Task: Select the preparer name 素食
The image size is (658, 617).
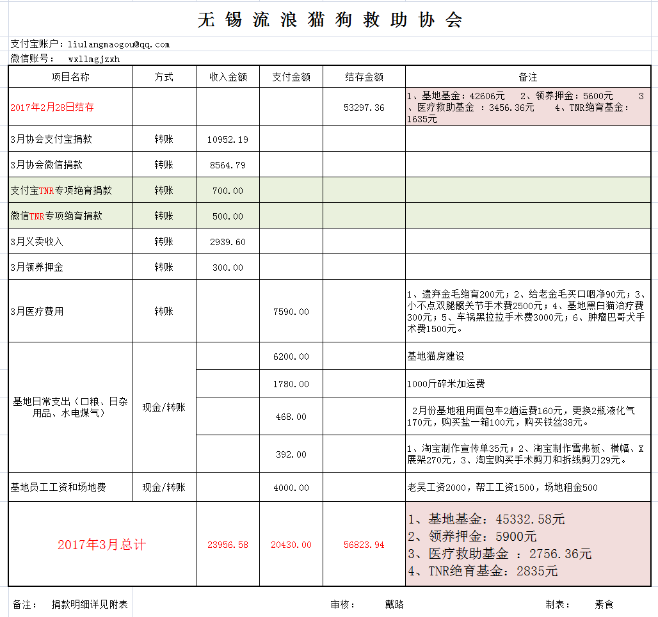Action: click(604, 604)
